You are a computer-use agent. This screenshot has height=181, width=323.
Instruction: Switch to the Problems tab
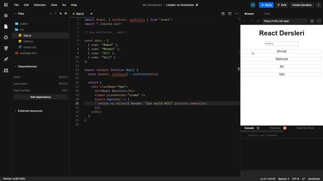point(275,128)
